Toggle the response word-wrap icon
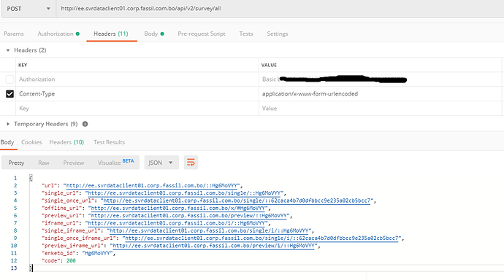504x280 pixels. [191, 163]
